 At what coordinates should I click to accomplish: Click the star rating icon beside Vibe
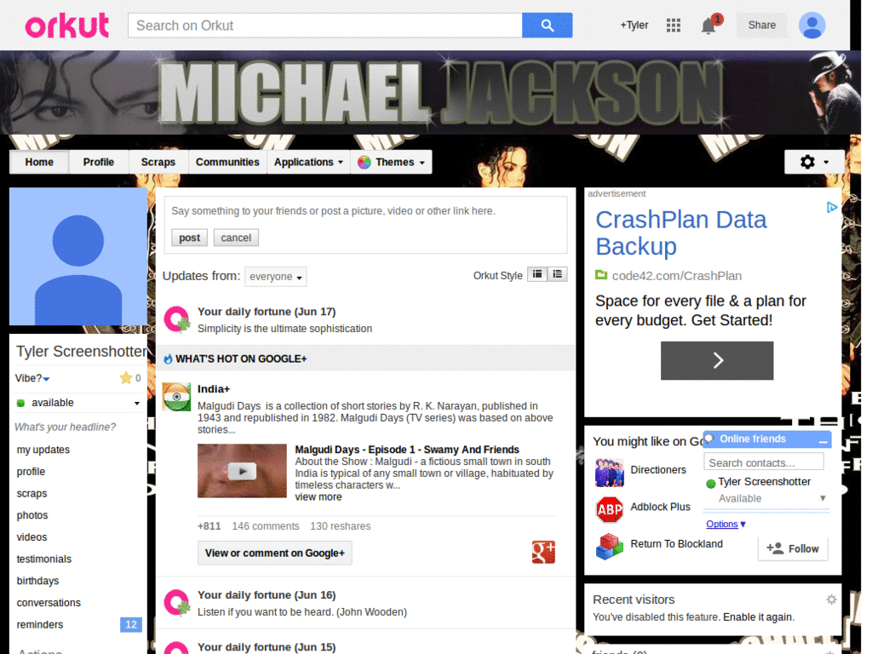126,378
